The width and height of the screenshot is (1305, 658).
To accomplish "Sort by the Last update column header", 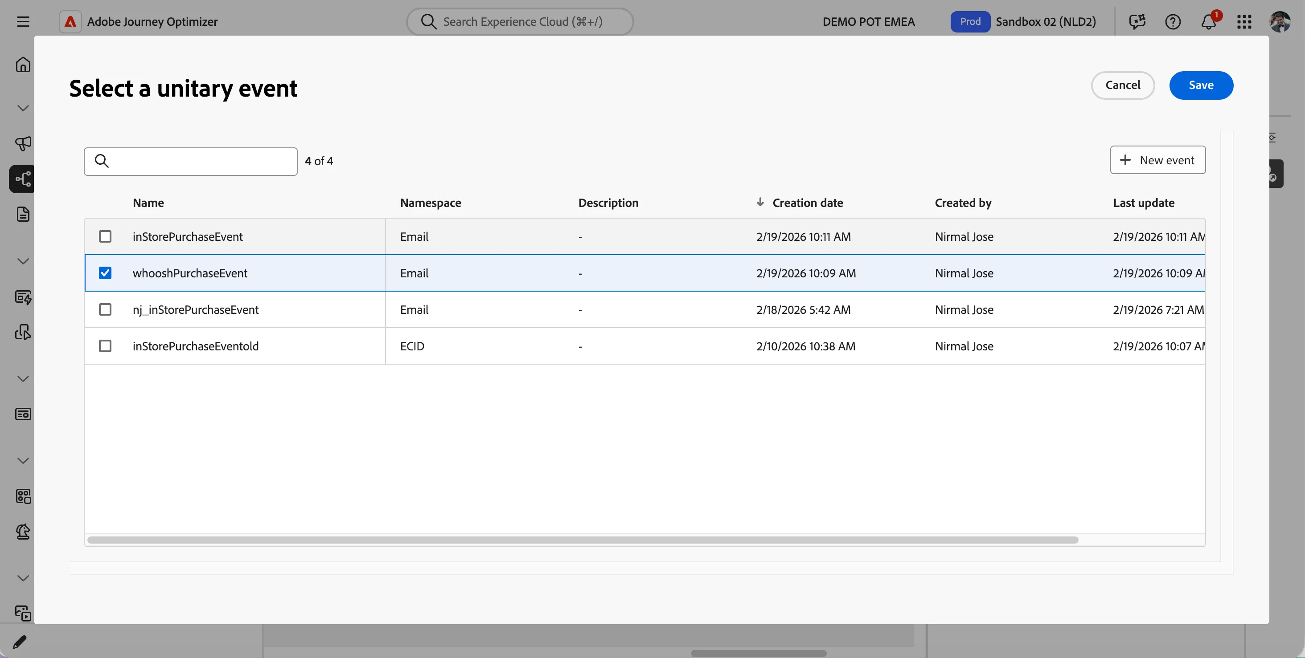I will click(1143, 203).
